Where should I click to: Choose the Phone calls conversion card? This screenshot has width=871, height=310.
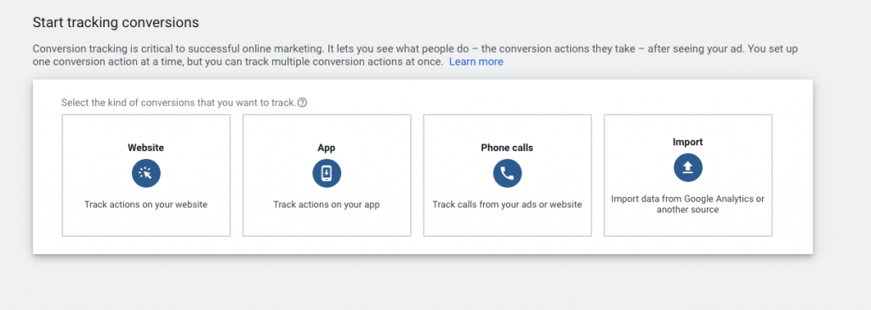[x=507, y=175]
